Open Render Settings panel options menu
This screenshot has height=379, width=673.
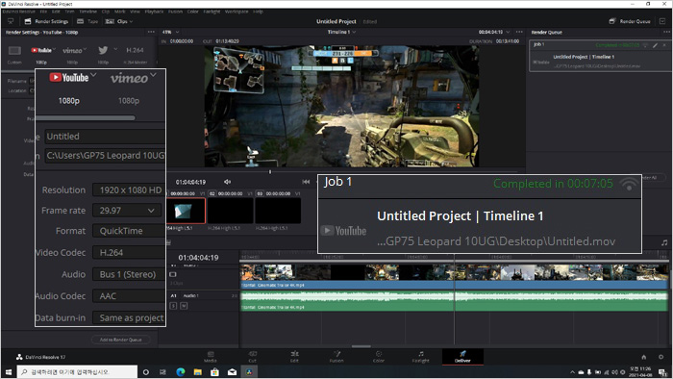point(151,32)
